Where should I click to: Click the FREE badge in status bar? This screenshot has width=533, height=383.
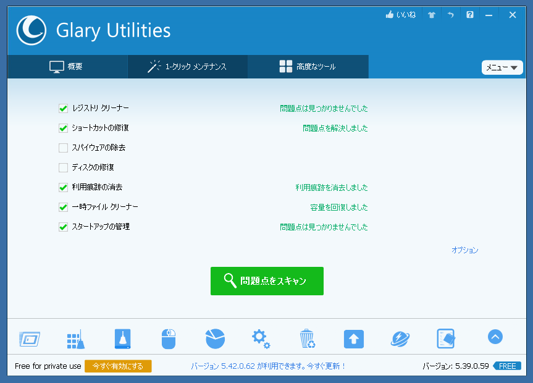(x=507, y=366)
